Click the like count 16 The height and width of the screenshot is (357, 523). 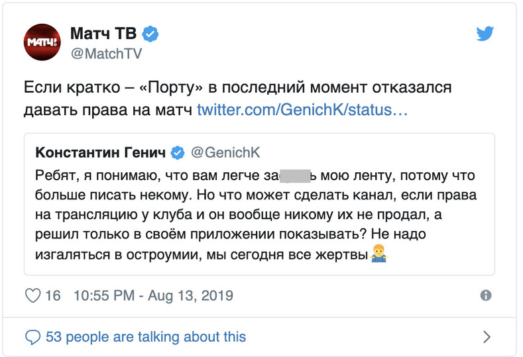(x=53, y=295)
